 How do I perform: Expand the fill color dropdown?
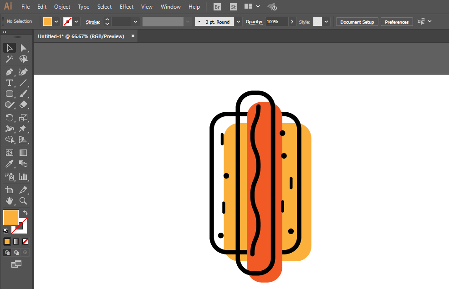click(x=57, y=21)
